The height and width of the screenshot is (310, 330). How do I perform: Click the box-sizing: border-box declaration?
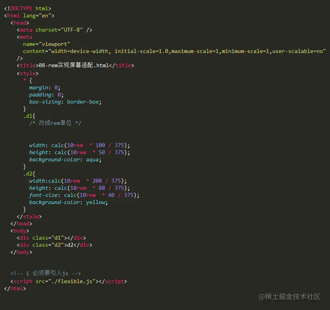pyautogui.click(x=65, y=102)
